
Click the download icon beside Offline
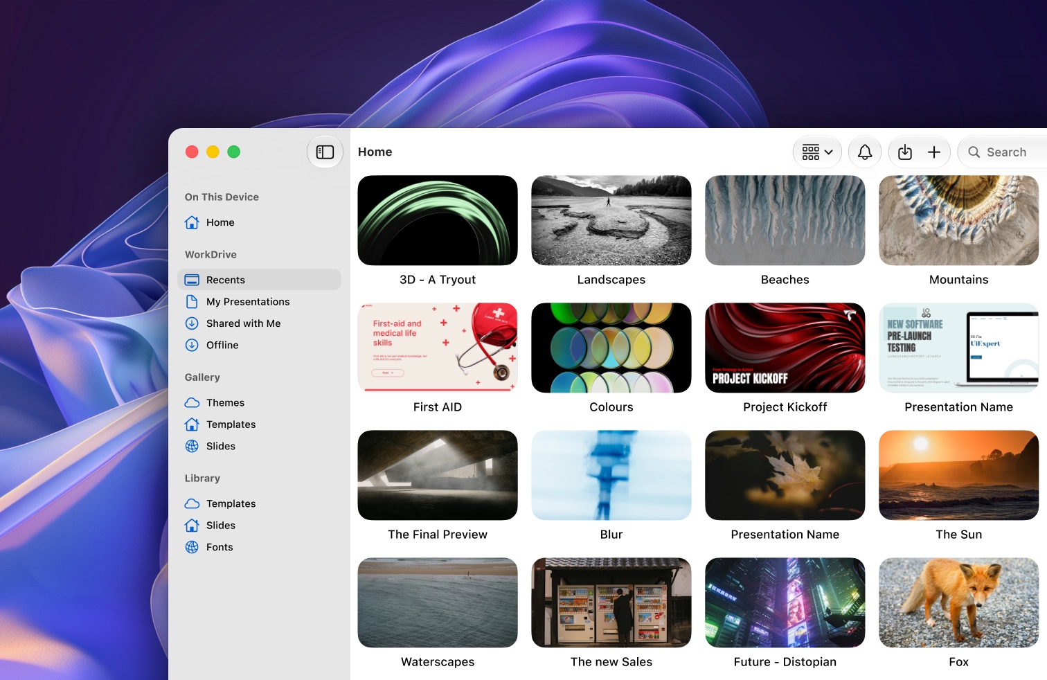point(192,345)
